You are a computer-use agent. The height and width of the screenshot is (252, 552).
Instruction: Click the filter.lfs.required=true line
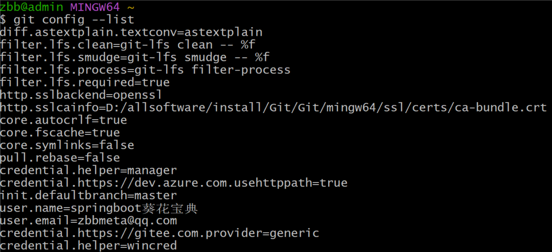click(85, 82)
